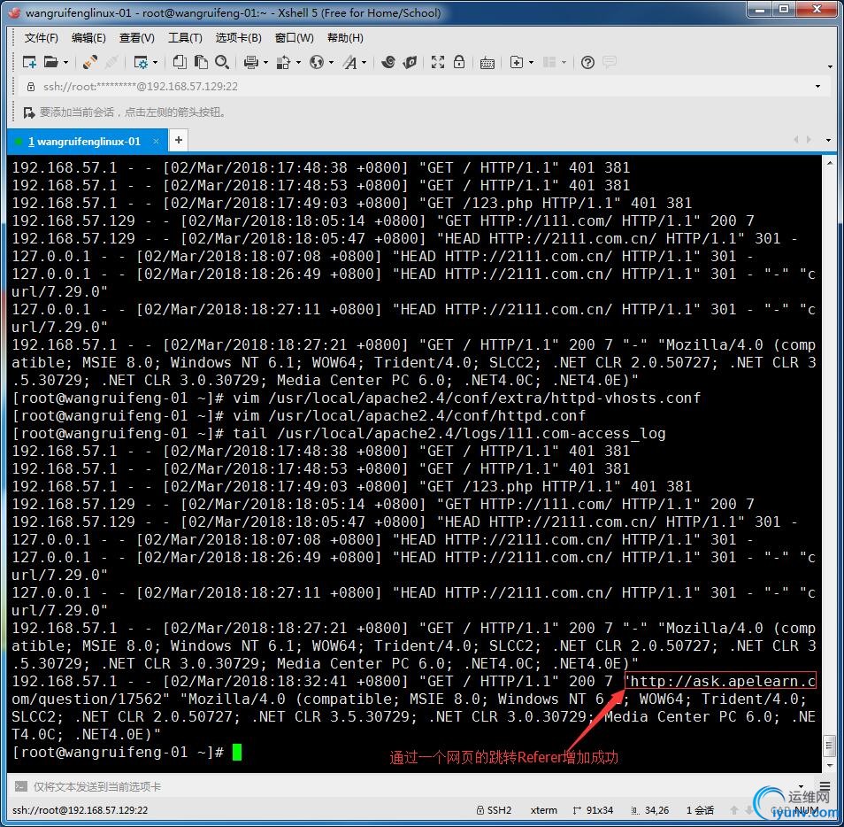Click the 91x34 terminal size status
Screen dimensions: 844x827
(593, 810)
